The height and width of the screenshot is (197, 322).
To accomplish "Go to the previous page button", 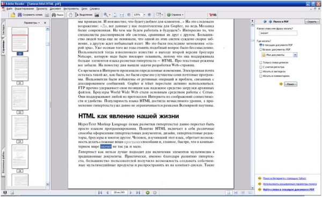I will pos(107,193).
